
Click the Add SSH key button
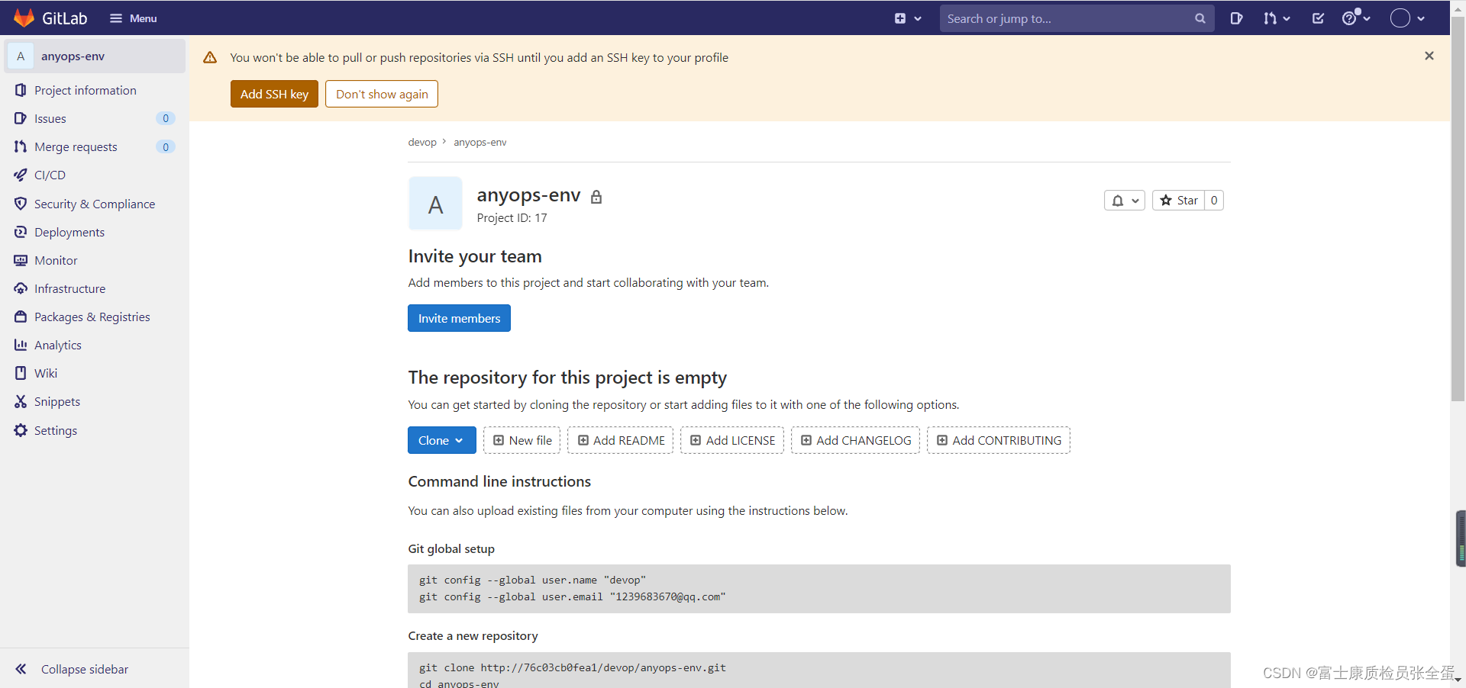274,94
